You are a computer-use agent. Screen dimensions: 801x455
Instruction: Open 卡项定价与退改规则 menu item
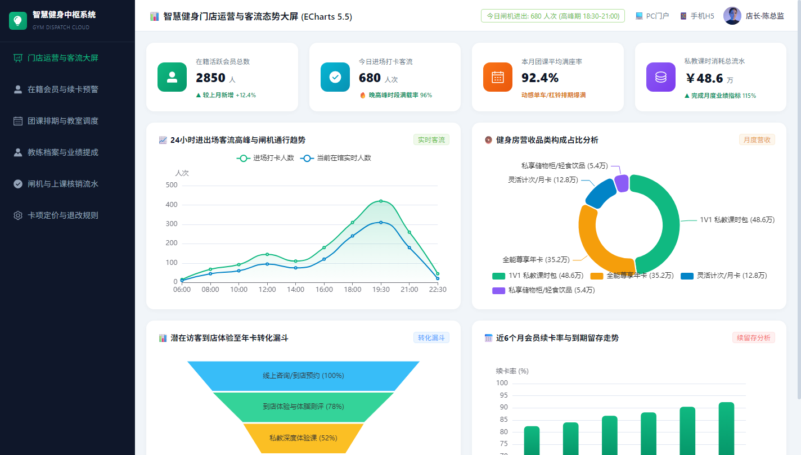pyautogui.click(x=67, y=215)
